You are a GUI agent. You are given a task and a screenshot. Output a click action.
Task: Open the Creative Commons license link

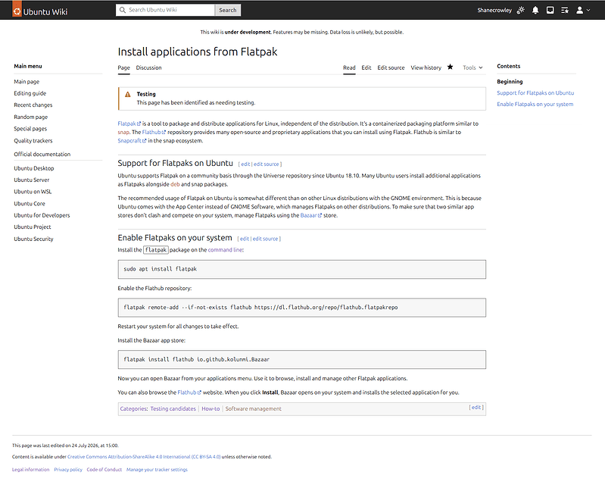click(x=144, y=457)
